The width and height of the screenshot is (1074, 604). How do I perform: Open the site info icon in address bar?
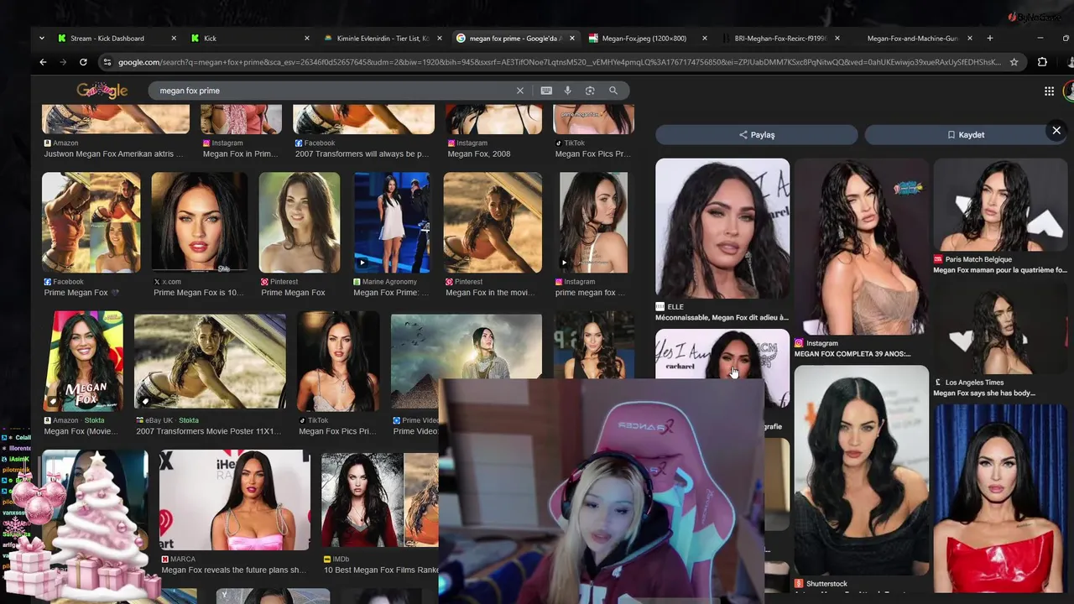[x=107, y=62]
